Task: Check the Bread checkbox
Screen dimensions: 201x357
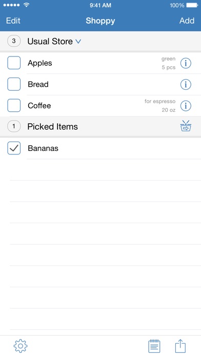Action: 14,84
